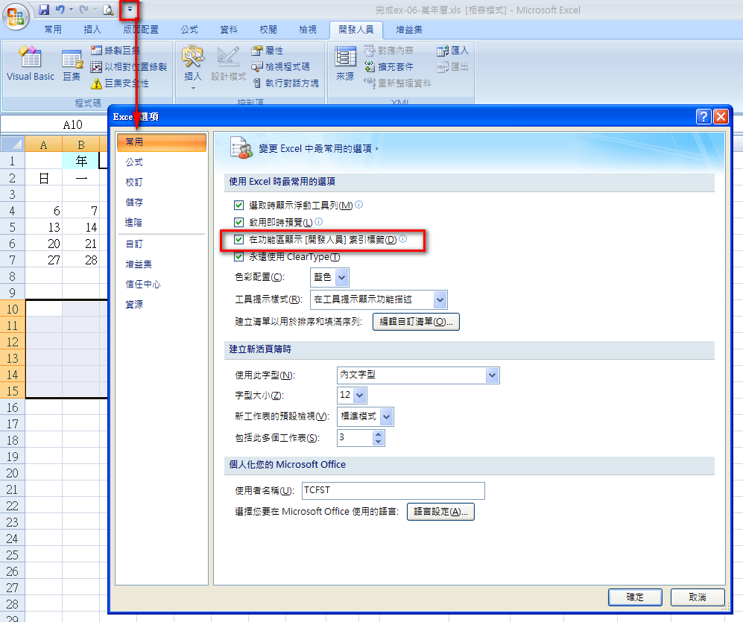Click info icon beside 選取時顯示浮動工具列
The height and width of the screenshot is (622, 743).
click(x=359, y=205)
